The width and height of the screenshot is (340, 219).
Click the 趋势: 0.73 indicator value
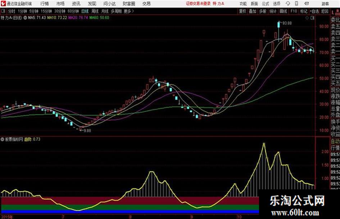pos(32,139)
